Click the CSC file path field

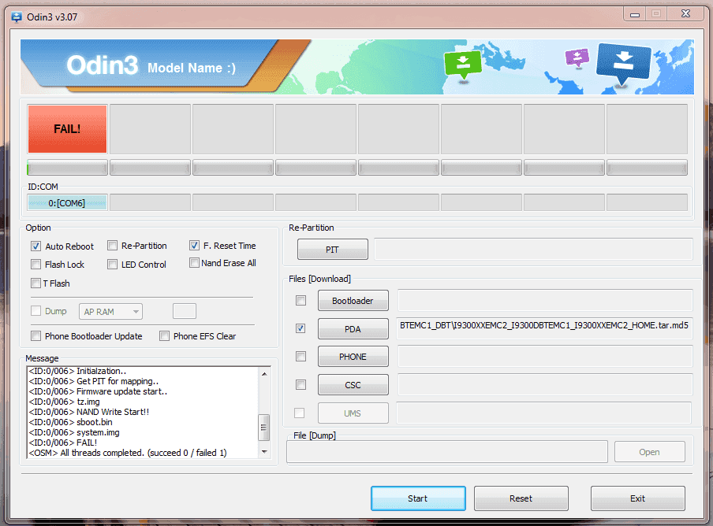pyautogui.click(x=545, y=385)
